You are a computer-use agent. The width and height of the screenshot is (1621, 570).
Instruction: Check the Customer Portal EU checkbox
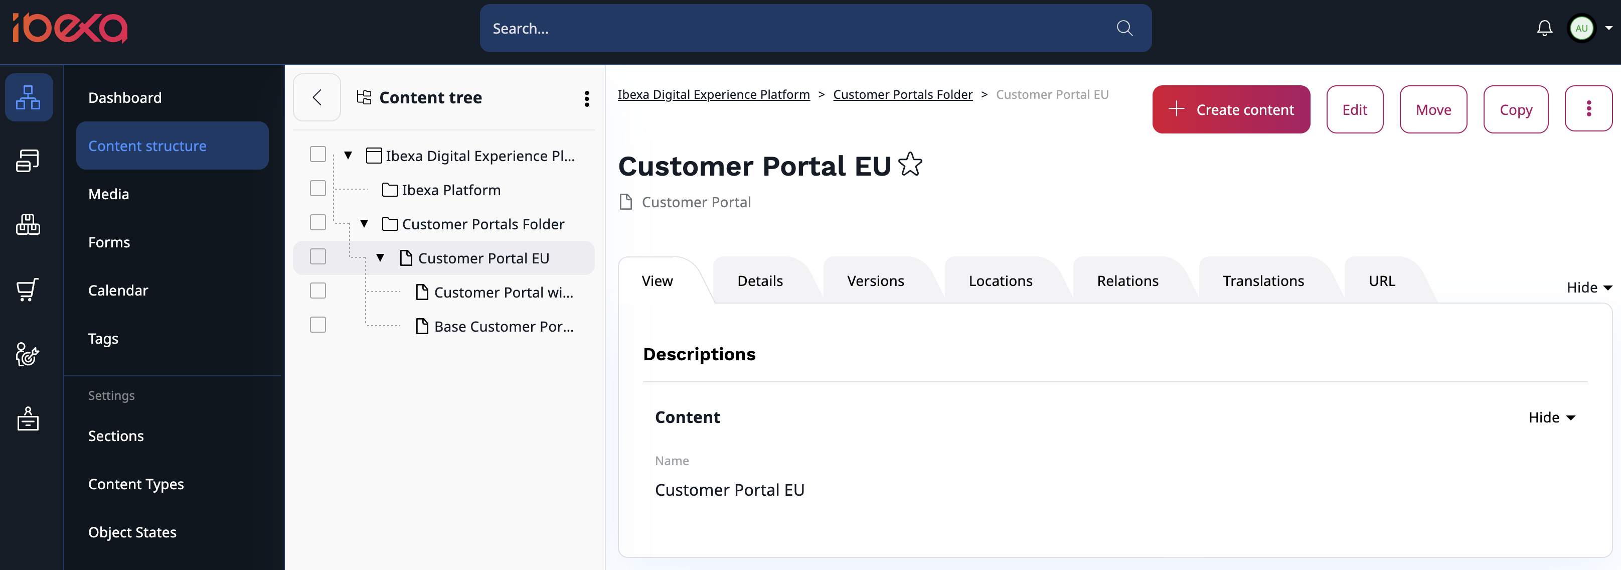[318, 257]
